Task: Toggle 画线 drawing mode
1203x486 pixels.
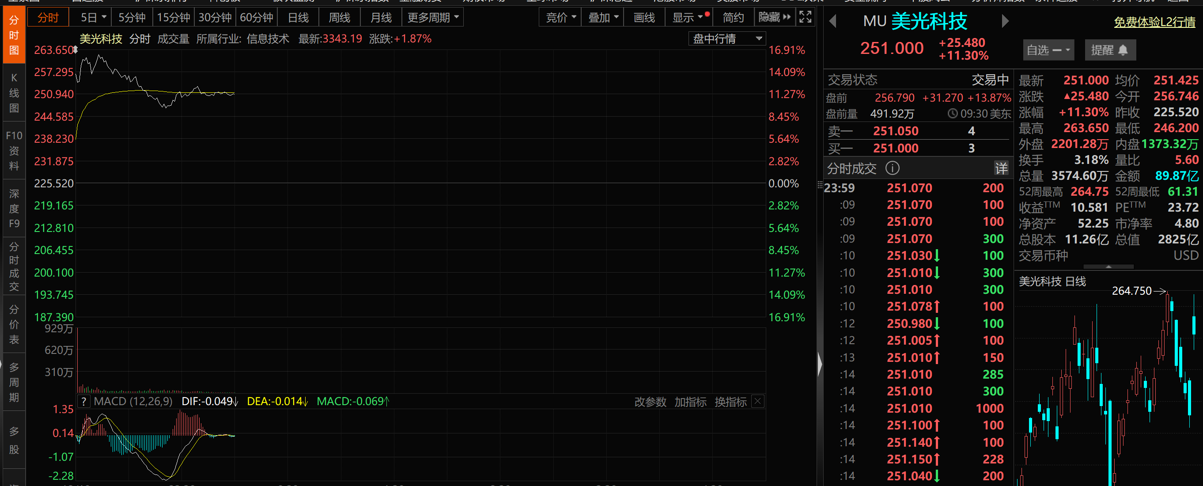Action: pyautogui.click(x=644, y=17)
